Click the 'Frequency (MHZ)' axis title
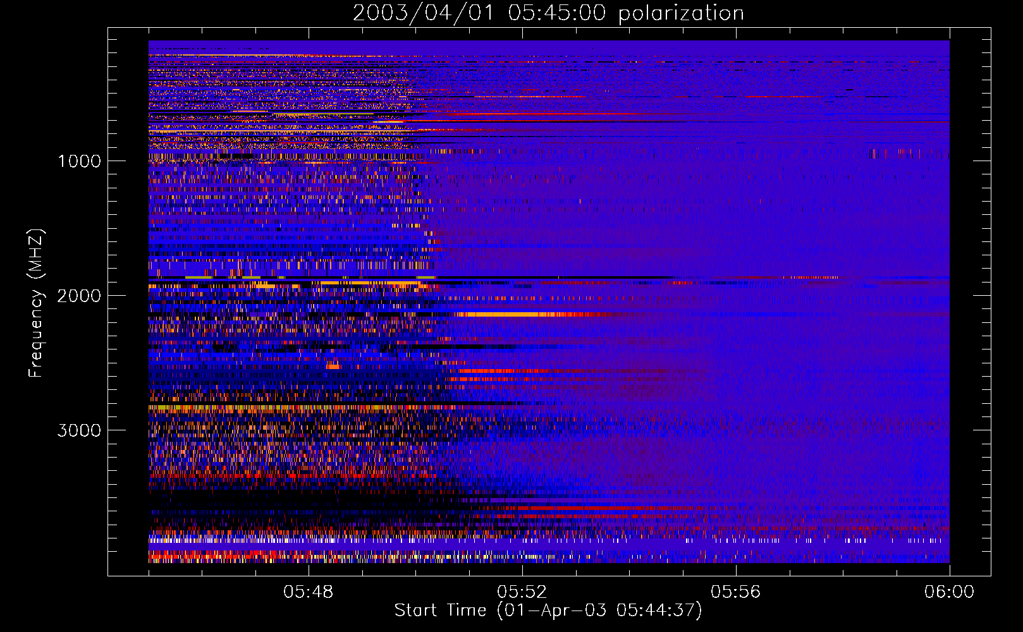The height and width of the screenshot is (632, 1023). tap(36, 303)
